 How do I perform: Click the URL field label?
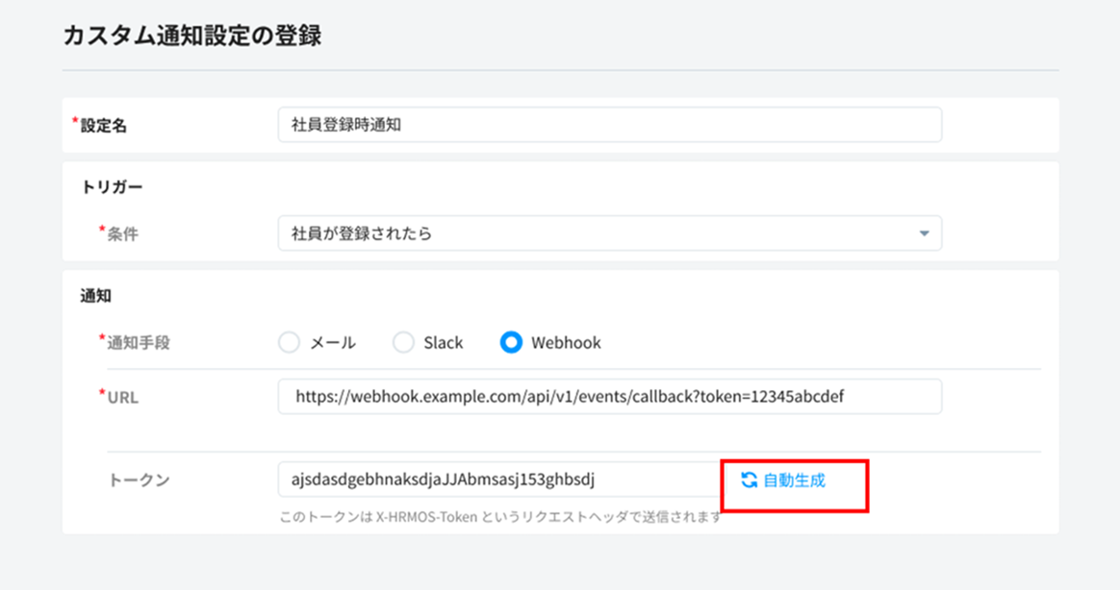122,397
